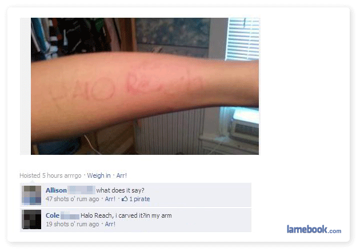Click the window blinds in the photo
Image resolution: width=360 pixels, height=252 pixels.
[243, 39]
